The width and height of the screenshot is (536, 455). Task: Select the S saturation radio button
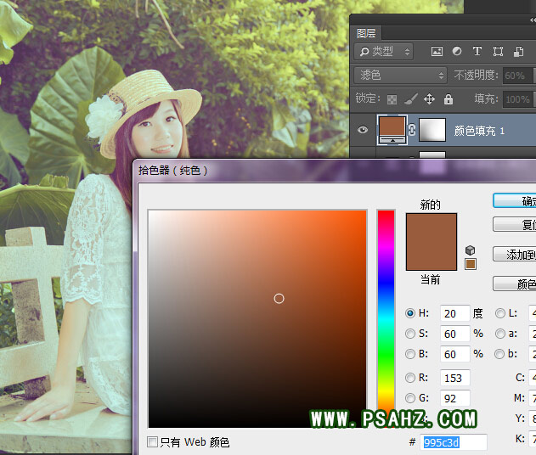[411, 334]
